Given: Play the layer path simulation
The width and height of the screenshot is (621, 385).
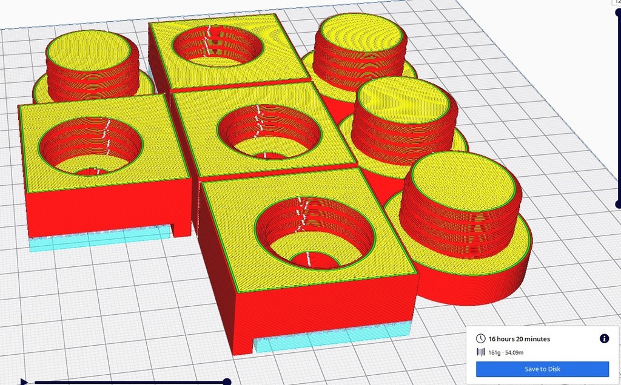Looking at the screenshot, I should click(x=24, y=381).
